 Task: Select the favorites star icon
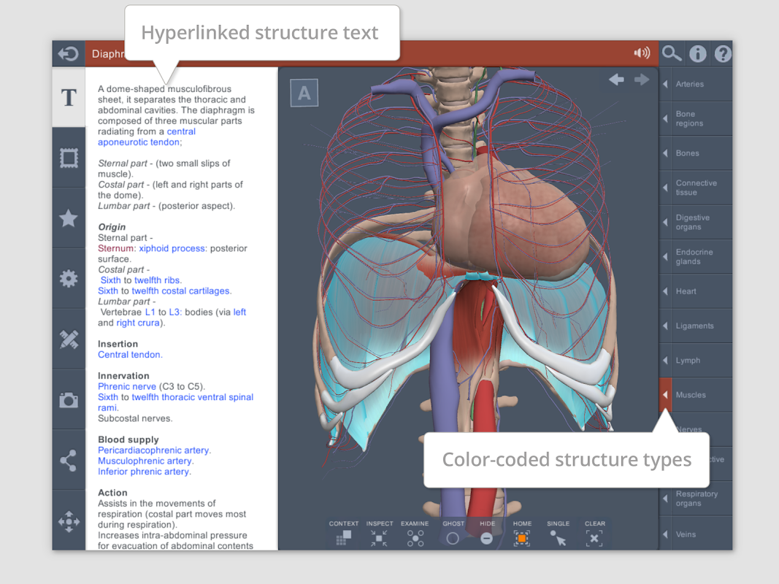coord(69,218)
